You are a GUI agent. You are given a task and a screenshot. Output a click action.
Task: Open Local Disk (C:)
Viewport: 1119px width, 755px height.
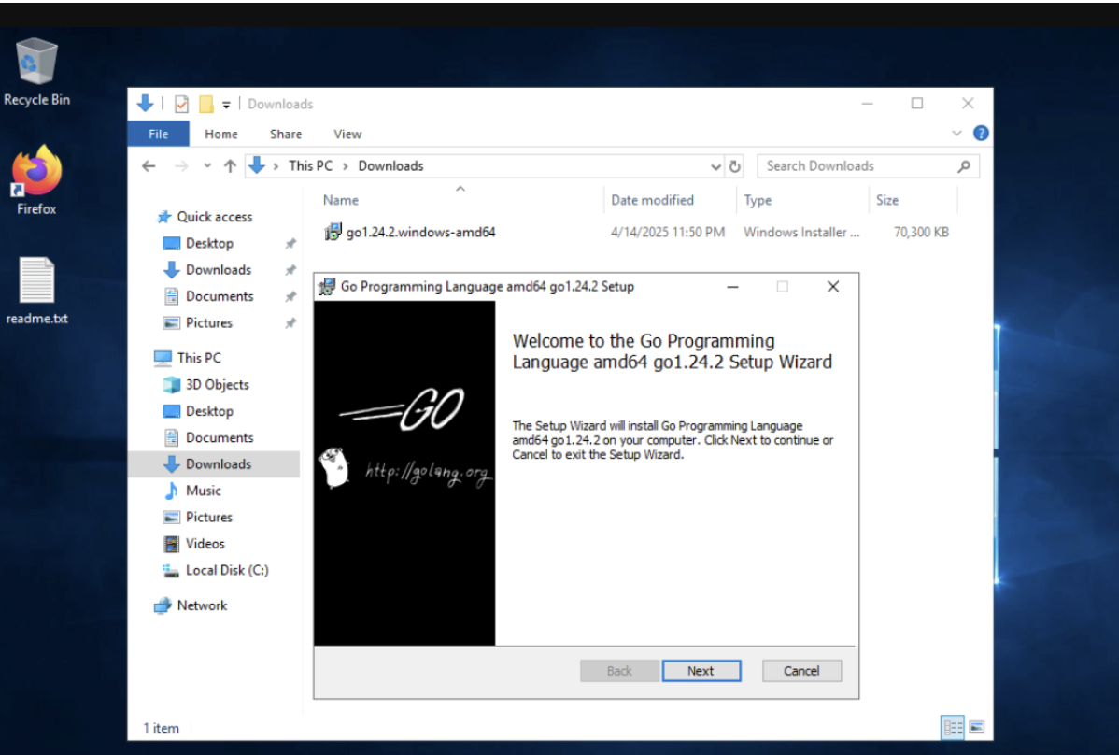(x=226, y=570)
